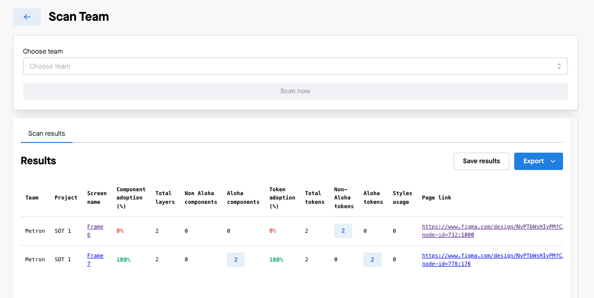Click the Project column header
Viewport: 594px width, 298px height.
point(66,198)
